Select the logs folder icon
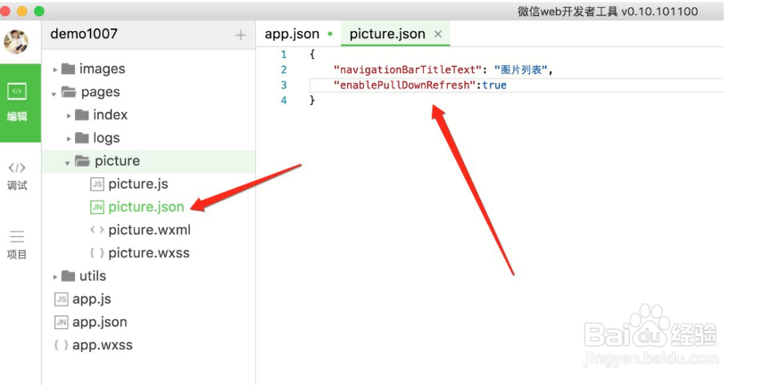 (82, 138)
